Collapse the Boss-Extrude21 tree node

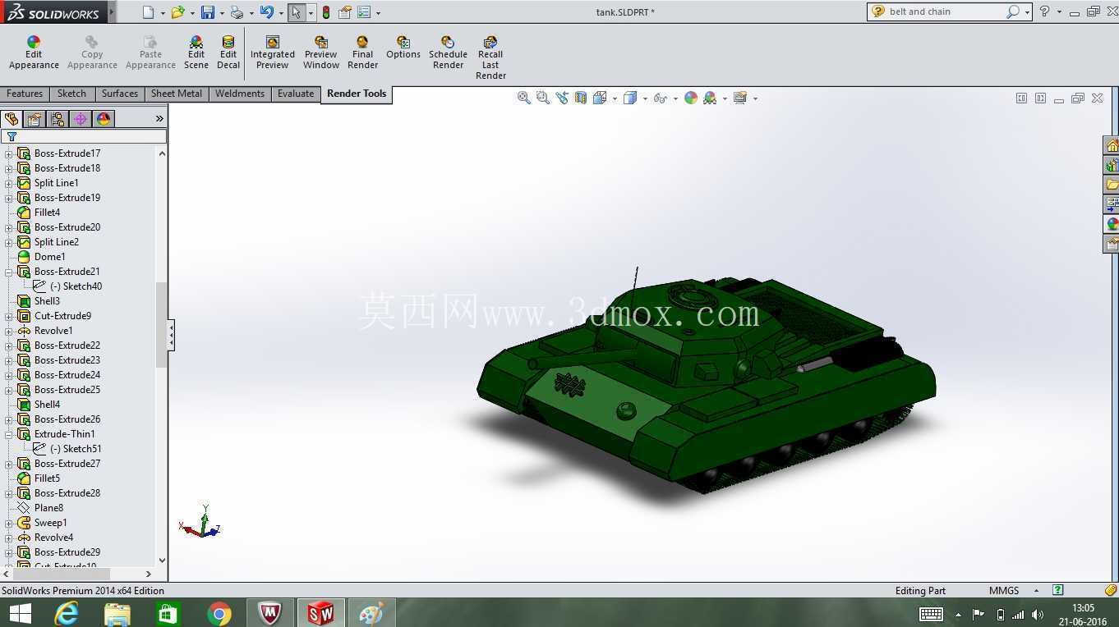(9, 272)
